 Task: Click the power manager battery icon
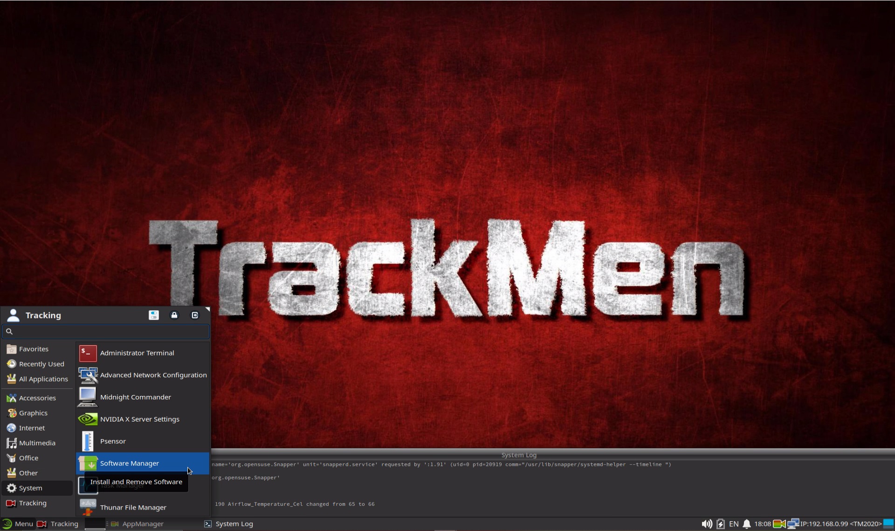coord(721,524)
